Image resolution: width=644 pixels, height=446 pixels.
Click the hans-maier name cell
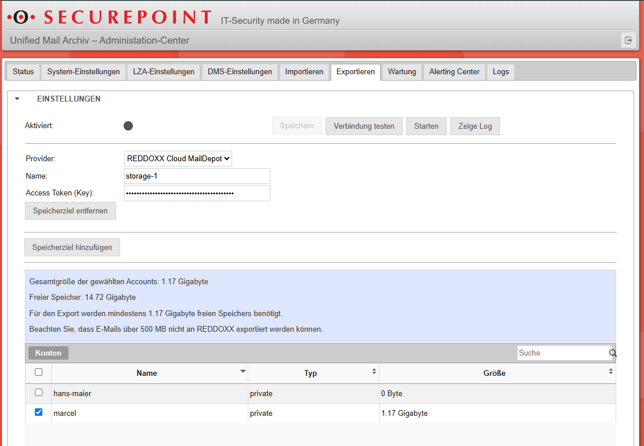point(150,393)
